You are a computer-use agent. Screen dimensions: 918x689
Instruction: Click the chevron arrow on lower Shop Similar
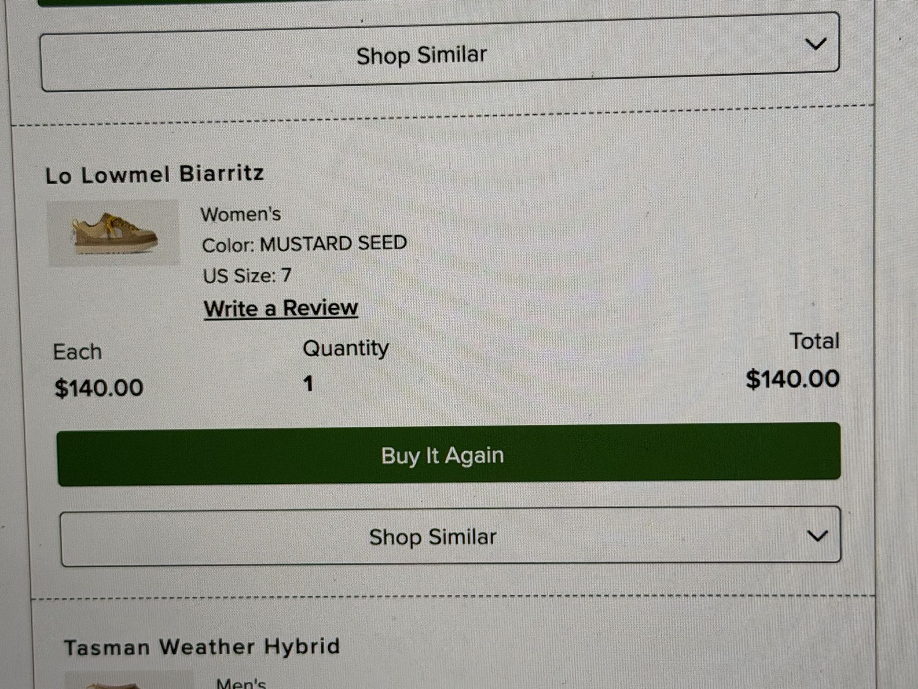click(x=817, y=535)
